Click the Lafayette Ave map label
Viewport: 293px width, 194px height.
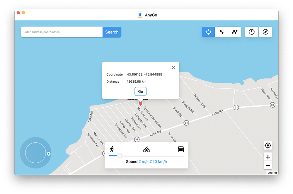coord(141,120)
